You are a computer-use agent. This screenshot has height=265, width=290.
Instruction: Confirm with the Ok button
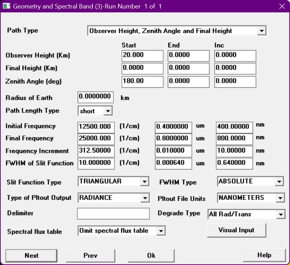151,255
